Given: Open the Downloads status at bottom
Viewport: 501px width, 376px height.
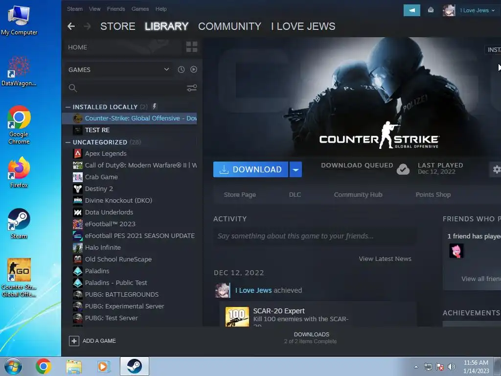Looking at the screenshot, I should pos(311,338).
